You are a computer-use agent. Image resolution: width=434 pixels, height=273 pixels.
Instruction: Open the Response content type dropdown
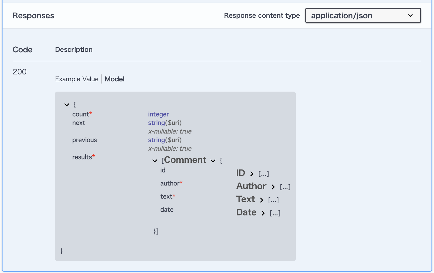click(x=363, y=15)
